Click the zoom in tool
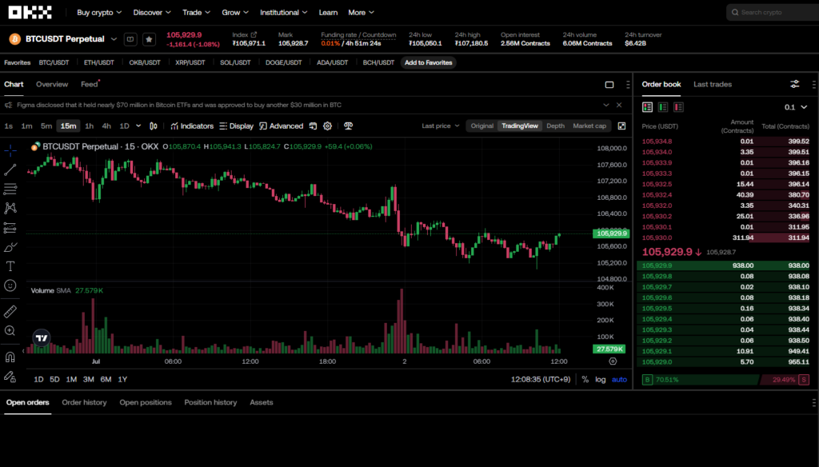The width and height of the screenshot is (819, 467). click(10, 331)
